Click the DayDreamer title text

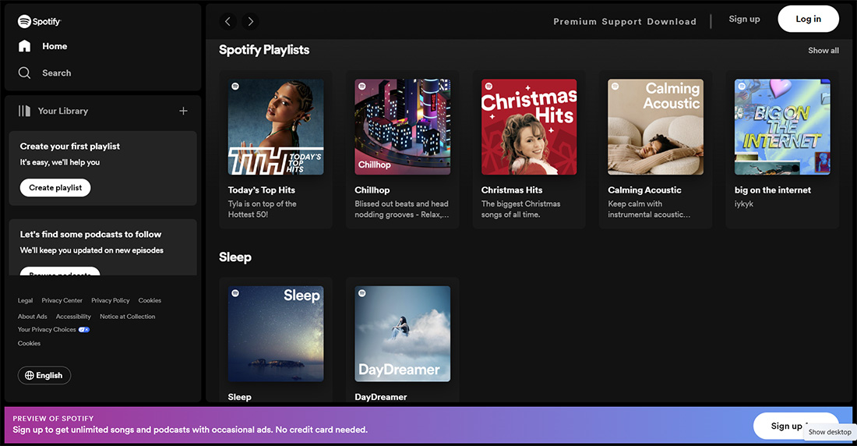coord(381,397)
